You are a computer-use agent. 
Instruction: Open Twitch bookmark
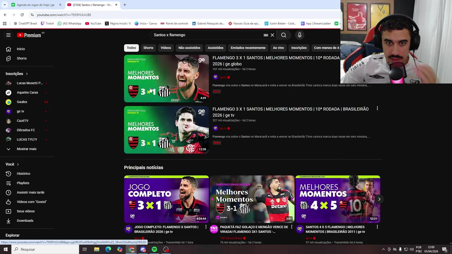pyautogui.click(x=47, y=24)
